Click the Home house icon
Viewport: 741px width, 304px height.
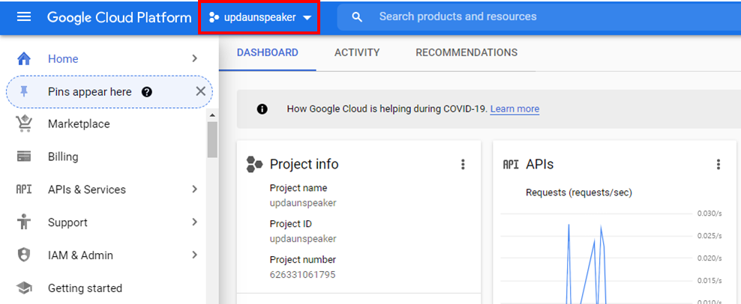tap(24, 58)
